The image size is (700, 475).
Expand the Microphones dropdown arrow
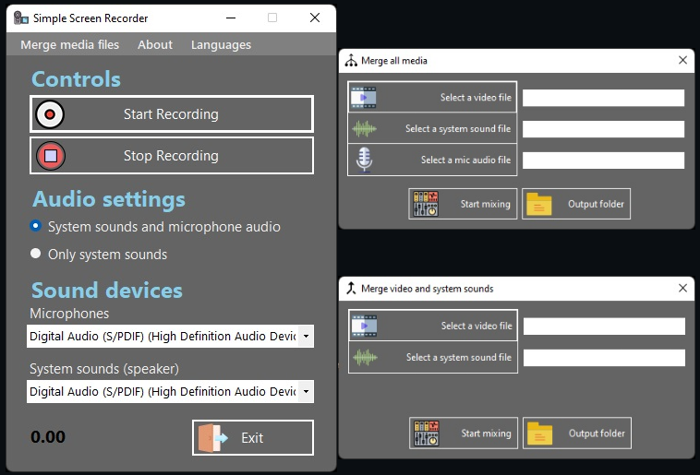coord(307,337)
